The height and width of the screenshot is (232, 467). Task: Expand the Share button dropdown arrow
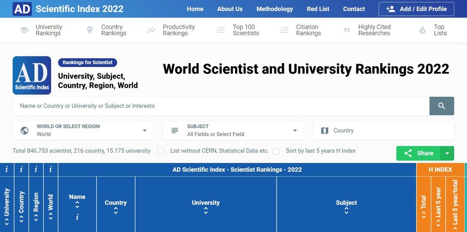click(448, 154)
